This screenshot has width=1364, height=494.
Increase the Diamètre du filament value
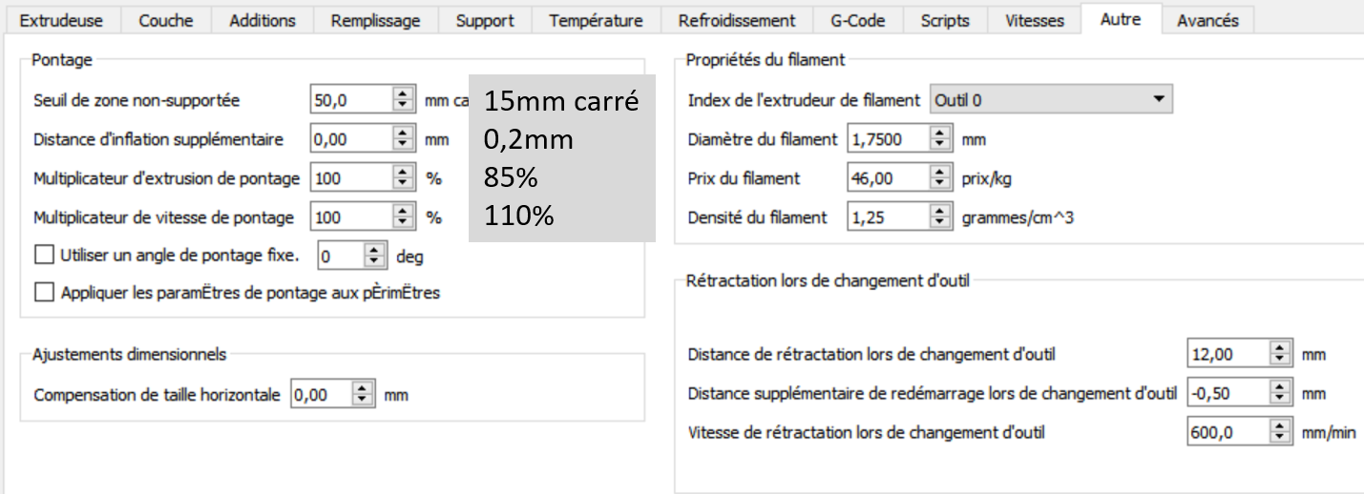(940, 134)
